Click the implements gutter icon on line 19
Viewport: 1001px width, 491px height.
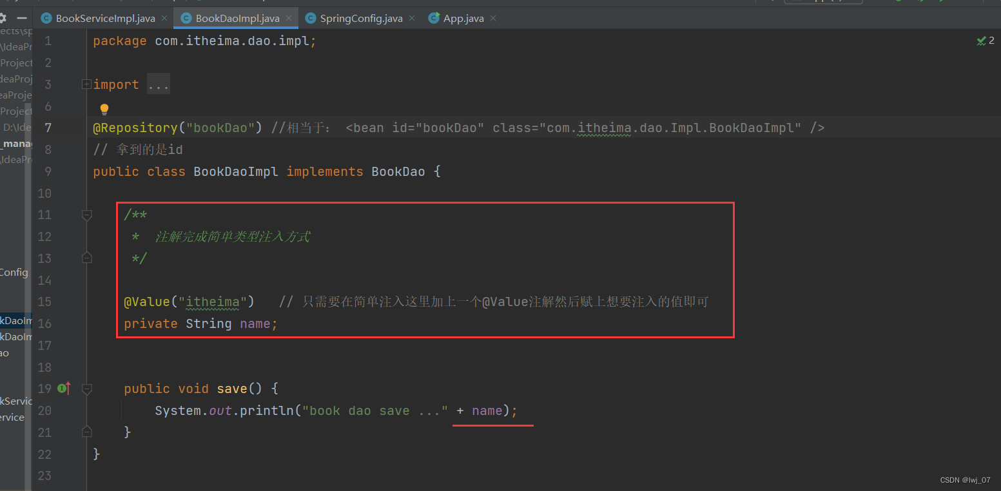[63, 388]
